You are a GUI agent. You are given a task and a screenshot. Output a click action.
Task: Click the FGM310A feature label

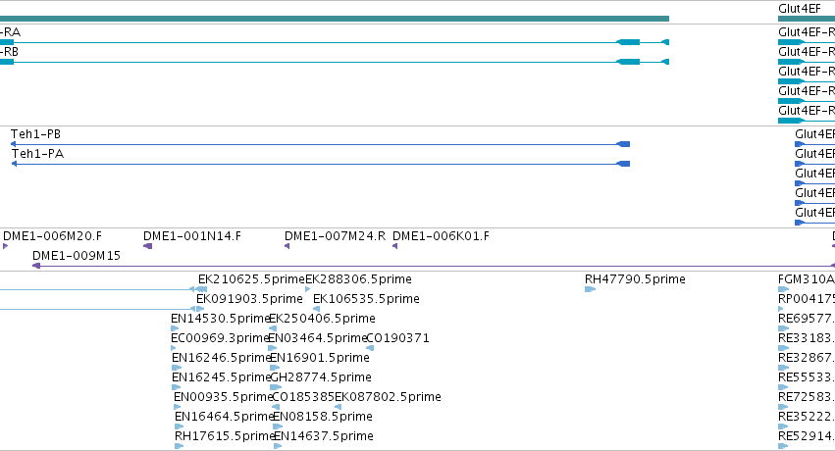(807, 279)
